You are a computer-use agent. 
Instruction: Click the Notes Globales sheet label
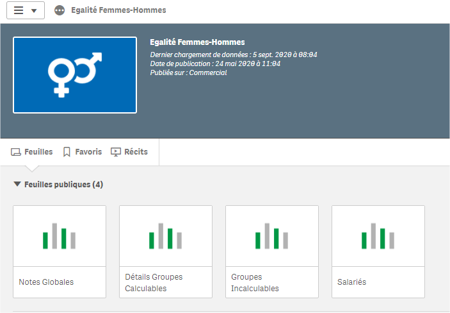(46, 282)
